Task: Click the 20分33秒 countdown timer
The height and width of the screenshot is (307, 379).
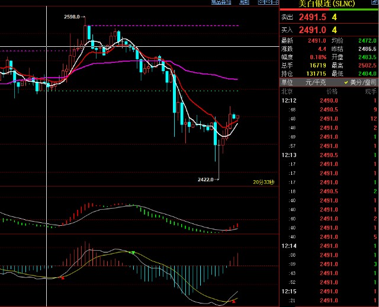Action: click(264, 181)
